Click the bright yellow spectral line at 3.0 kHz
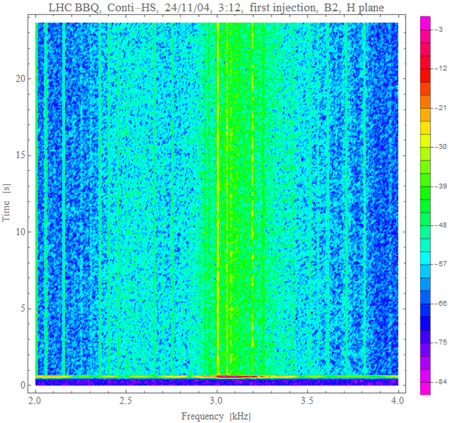Viewport: 452px width, 423px height. (218, 199)
